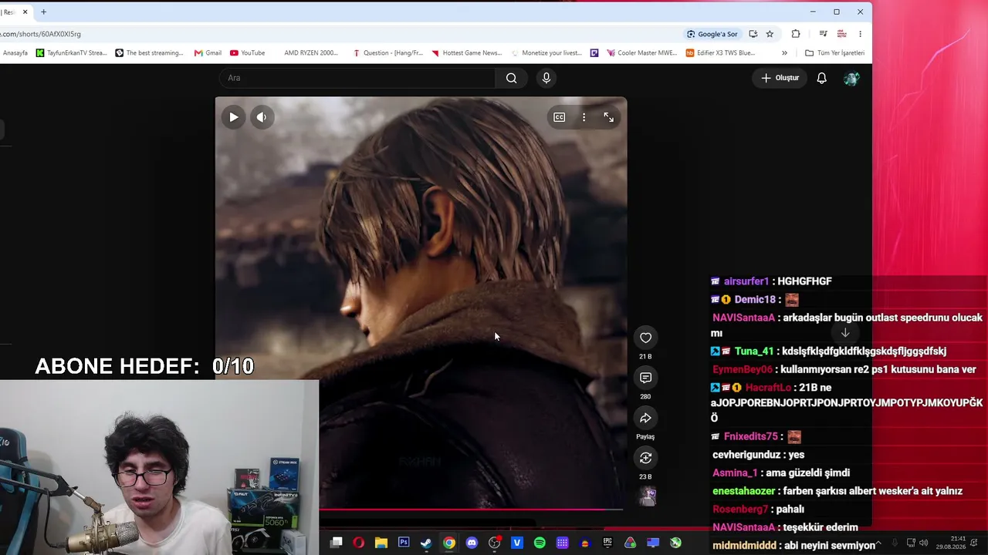Screen dimensions: 988x555
Task: Open the Hottest Game News bookmark
Action: point(467,53)
